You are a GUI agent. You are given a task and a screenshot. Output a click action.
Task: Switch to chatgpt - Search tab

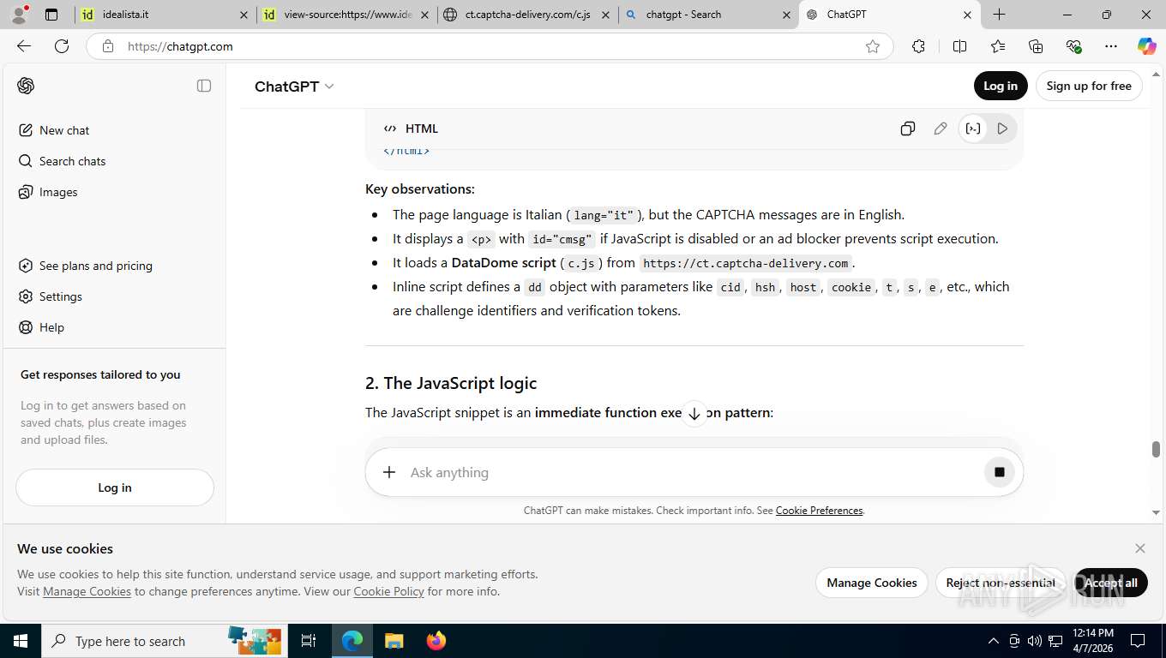coord(707,15)
